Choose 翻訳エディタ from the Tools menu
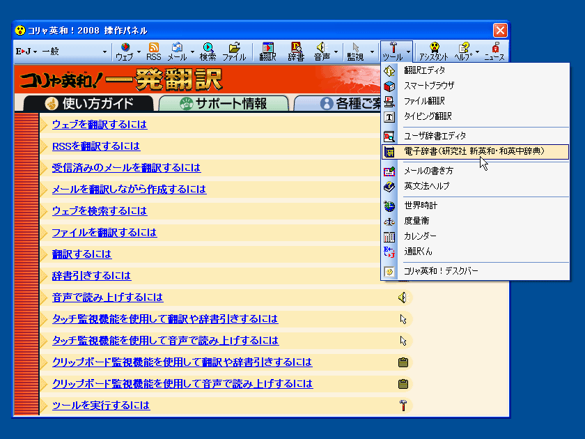Viewport: 585px width, 439px height. 475,70
